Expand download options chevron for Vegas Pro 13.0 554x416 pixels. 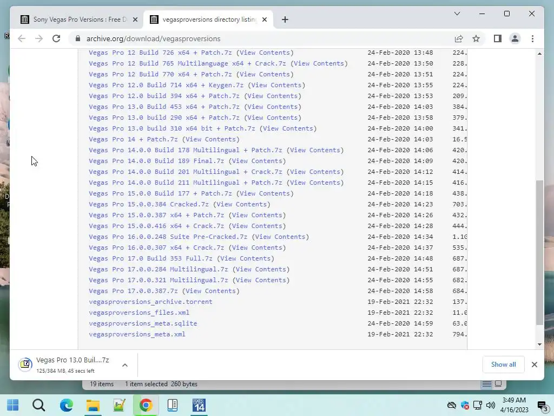coord(125,365)
